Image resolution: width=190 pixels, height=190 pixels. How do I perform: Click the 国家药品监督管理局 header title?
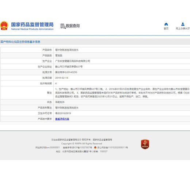click(32, 24)
